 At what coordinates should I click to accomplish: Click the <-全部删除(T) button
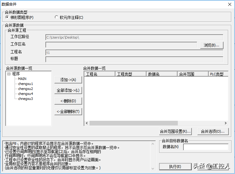point(68,111)
